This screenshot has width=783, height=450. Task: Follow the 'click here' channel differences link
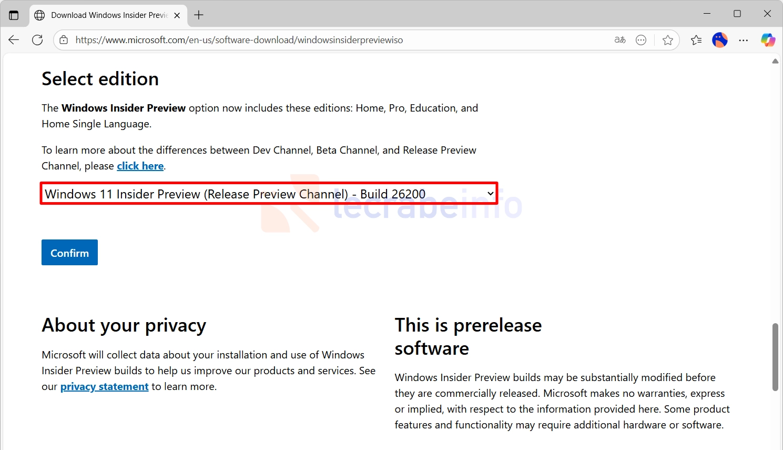(140, 166)
